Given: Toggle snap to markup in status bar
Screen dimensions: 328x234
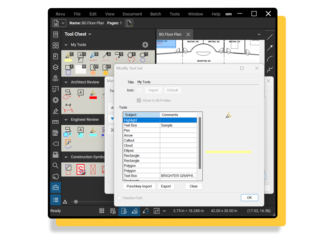Looking at the screenshot, I should (135, 211).
